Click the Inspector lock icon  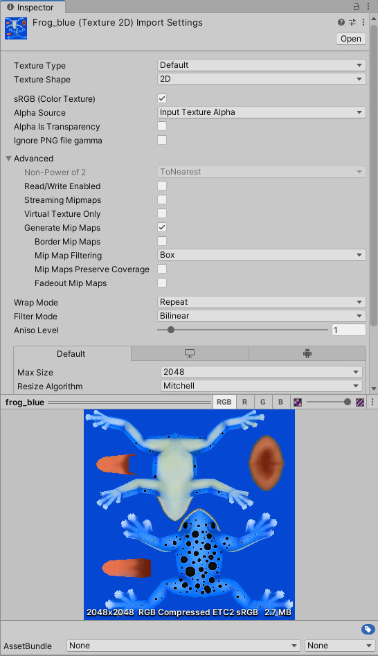357,6
